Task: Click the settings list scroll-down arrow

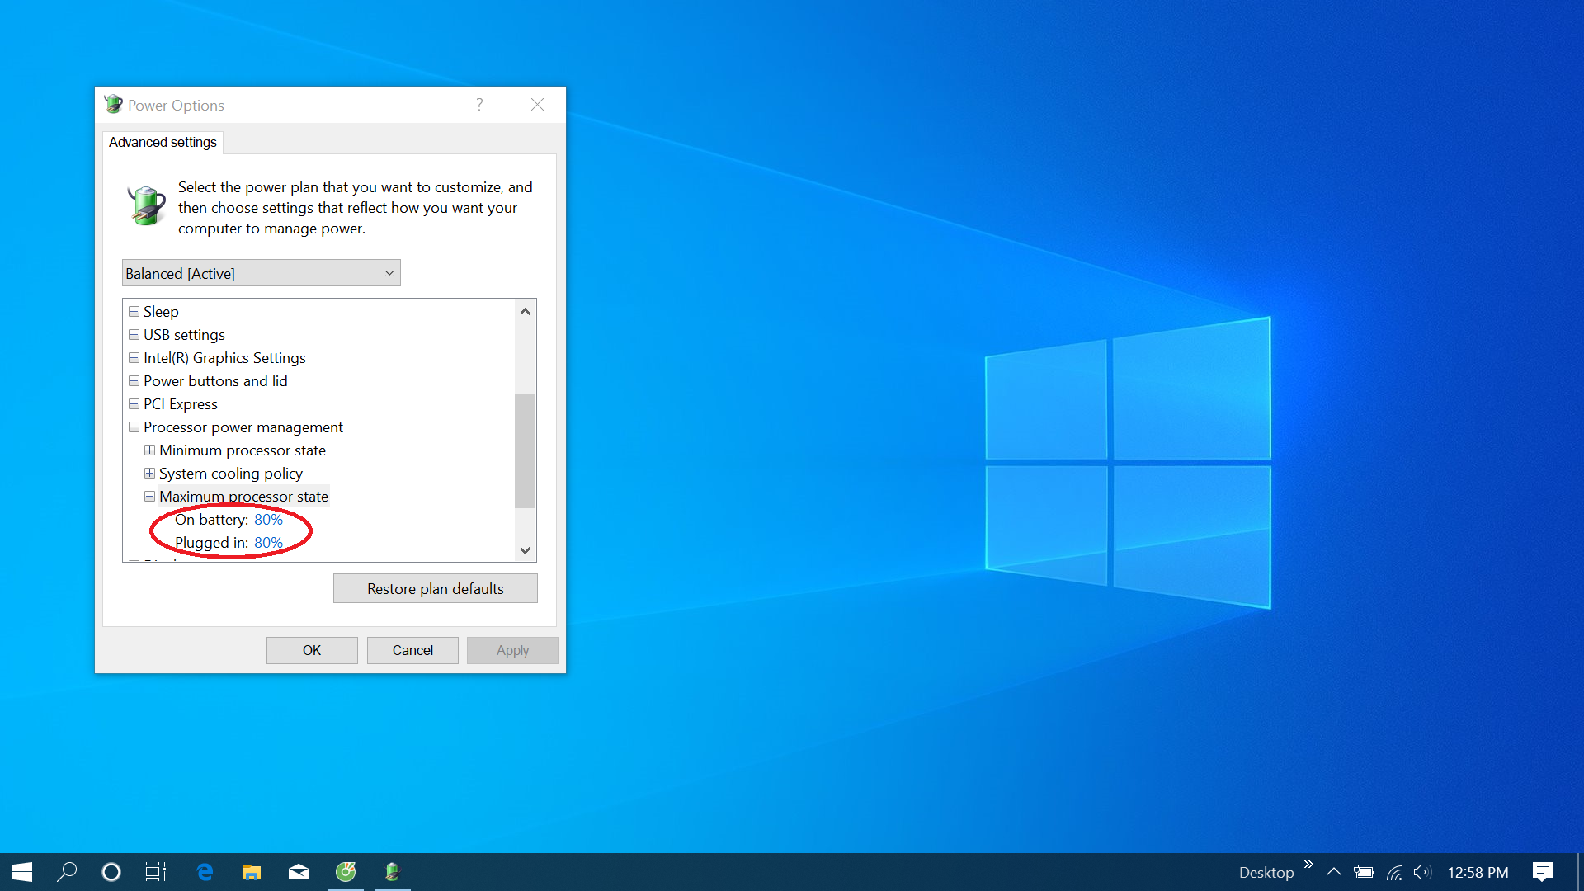Action: pyautogui.click(x=525, y=550)
